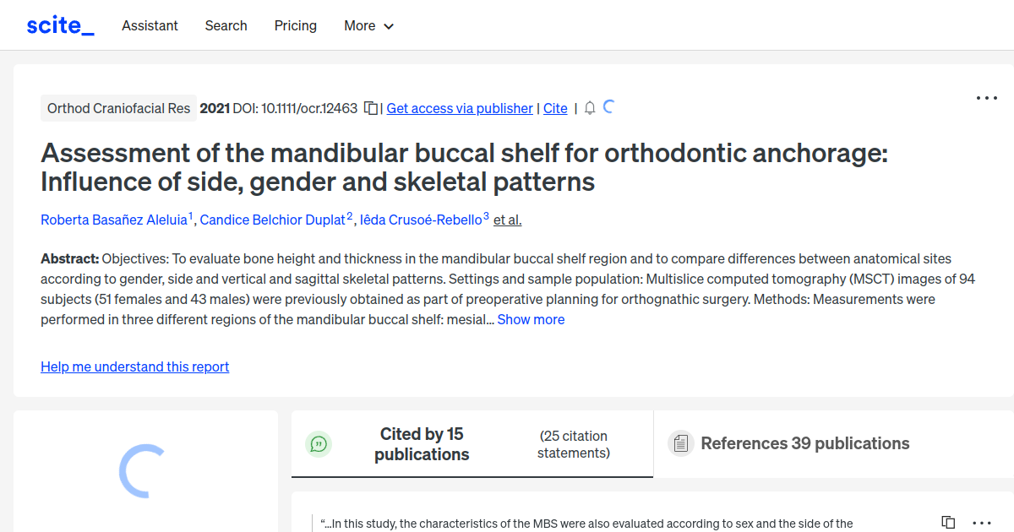Click the Cite link
Screen dimensions: 1014x532
point(555,108)
